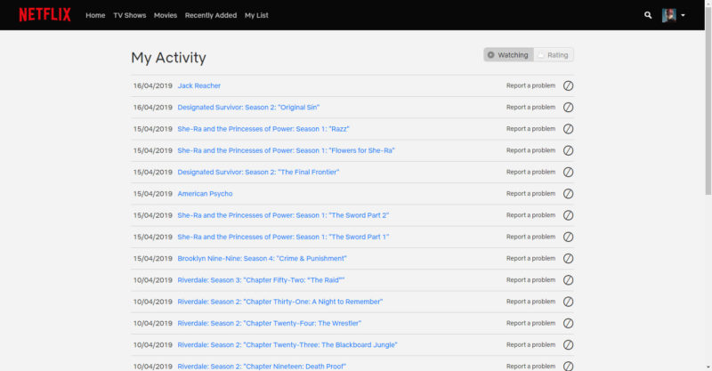Image resolution: width=712 pixels, height=371 pixels.
Task: Open Riverdale "The Raid" episode link
Action: 261,280
